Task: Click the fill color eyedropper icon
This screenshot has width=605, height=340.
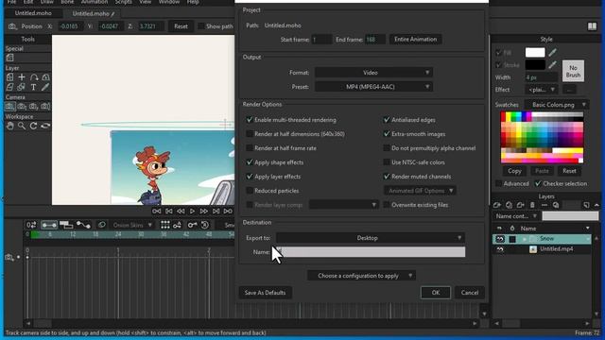Action: (x=552, y=53)
